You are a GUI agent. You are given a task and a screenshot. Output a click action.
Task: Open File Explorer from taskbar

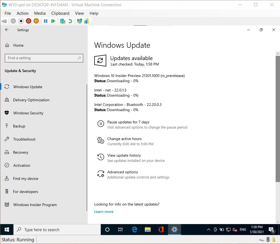pyautogui.click(x=148, y=230)
